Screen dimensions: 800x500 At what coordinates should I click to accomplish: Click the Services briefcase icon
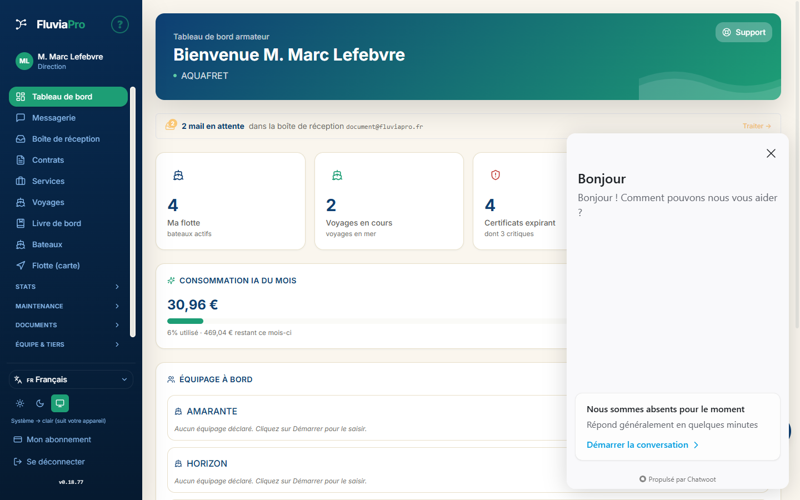pos(21,181)
